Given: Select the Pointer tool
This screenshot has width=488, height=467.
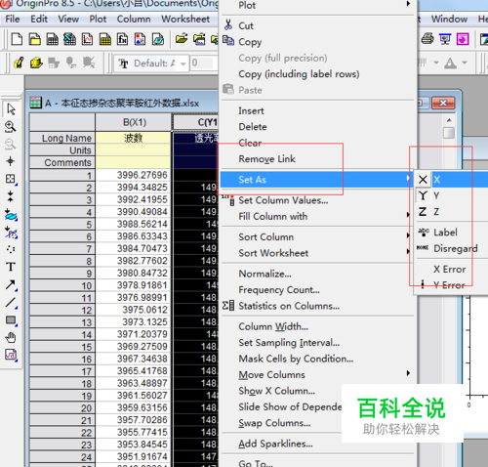Looking at the screenshot, I should pos(11,109).
